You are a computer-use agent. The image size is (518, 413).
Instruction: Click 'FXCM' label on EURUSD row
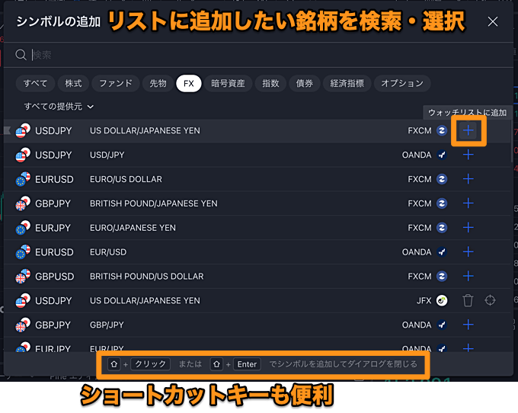(420, 179)
